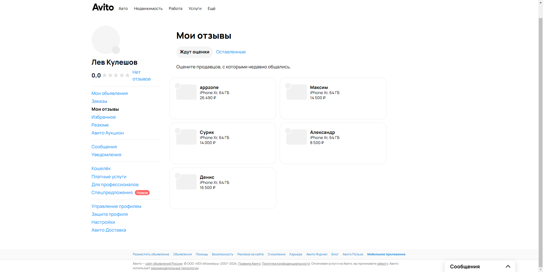This screenshot has height=272, width=543.
Task: Open Управление профилем
Action: (116, 206)
